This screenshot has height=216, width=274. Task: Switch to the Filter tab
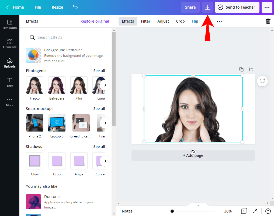145,21
